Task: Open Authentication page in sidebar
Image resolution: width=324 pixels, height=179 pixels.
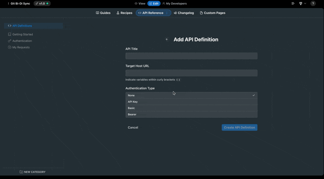Action: (x=20, y=41)
